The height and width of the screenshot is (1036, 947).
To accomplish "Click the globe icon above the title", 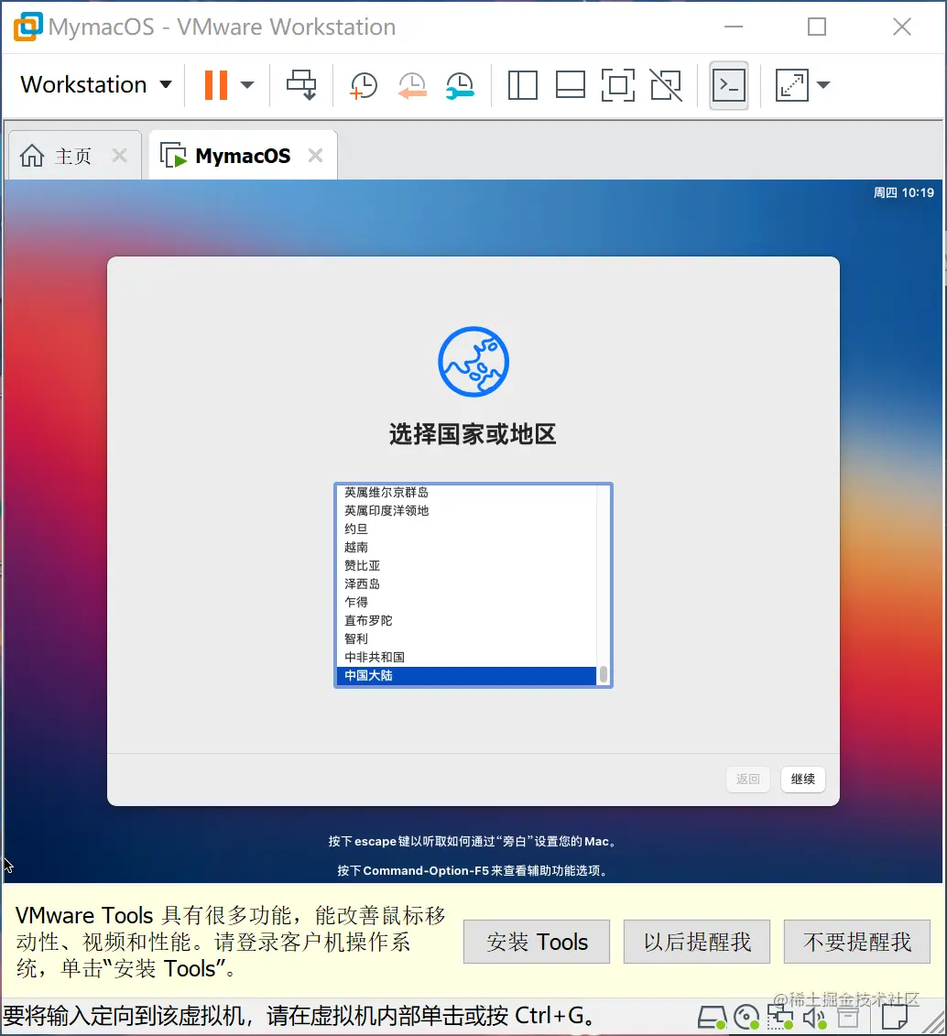I will pos(473,362).
